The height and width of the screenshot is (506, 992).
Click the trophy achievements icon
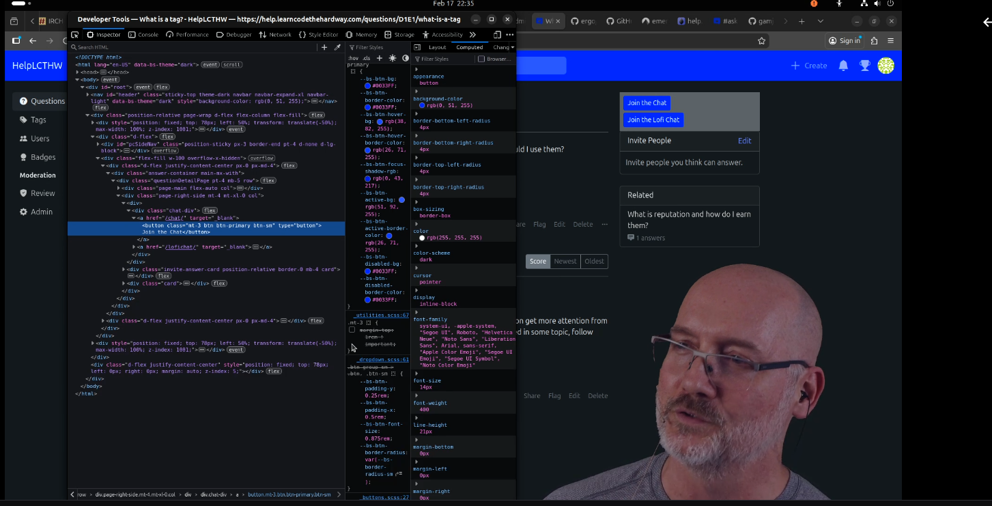click(x=864, y=66)
